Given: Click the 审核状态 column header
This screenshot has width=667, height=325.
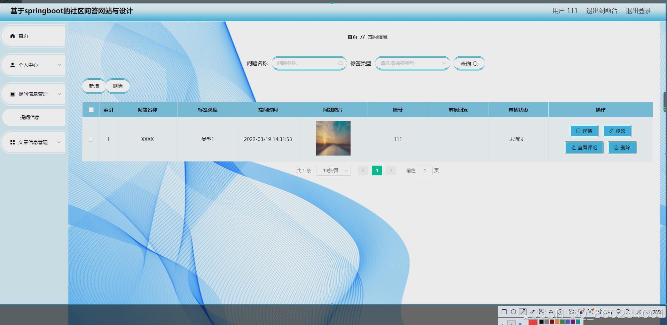Looking at the screenshot, I should coord(518,110).
